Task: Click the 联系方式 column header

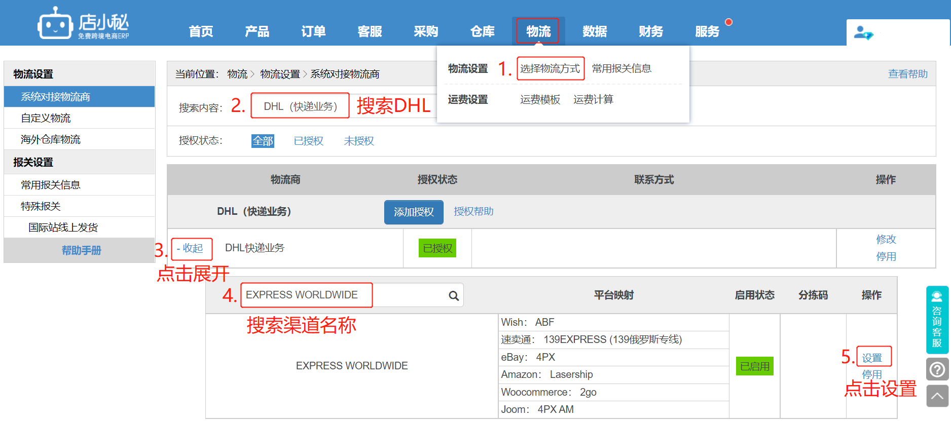Action: [654, 180]
